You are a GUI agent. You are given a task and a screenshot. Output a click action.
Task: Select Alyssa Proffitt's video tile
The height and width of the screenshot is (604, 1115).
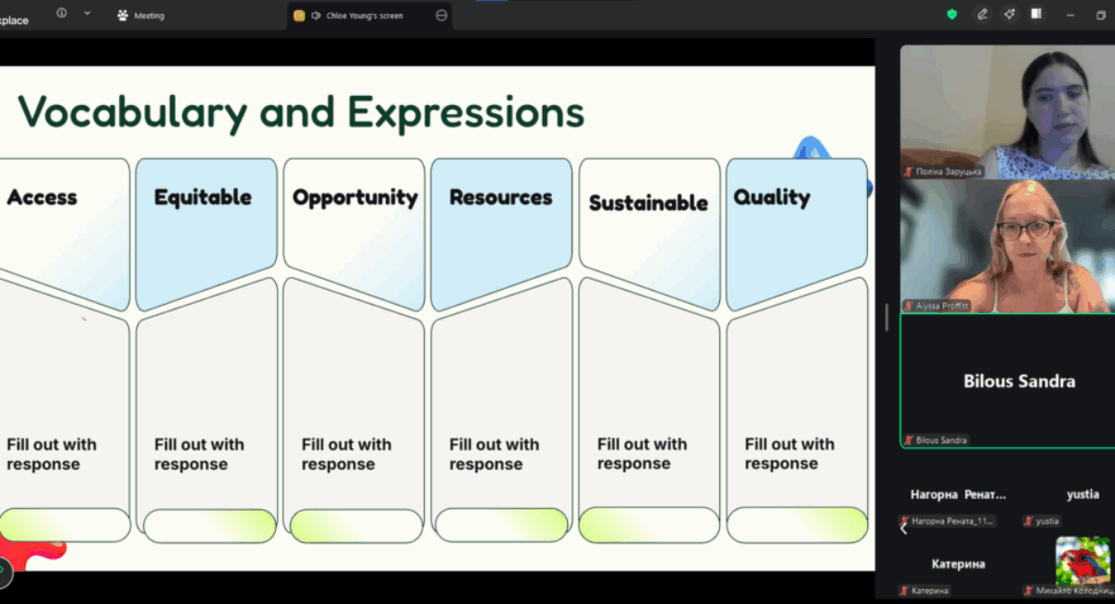point(1007,245)
